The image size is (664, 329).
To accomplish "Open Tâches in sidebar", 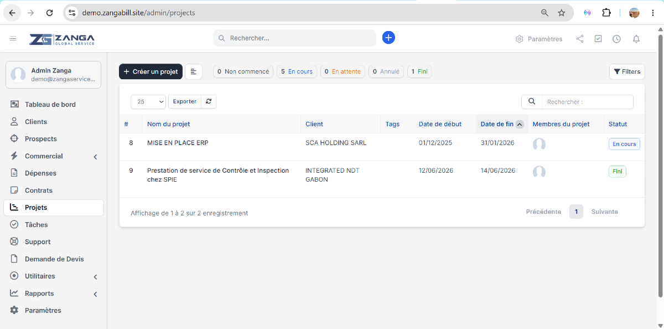I will point(54,224).
